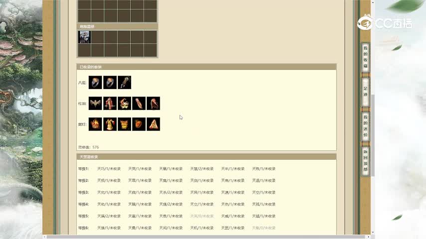
Task: Click the masked helmet icon in the 红泪 set
Action: pyautogui.click(x=124, y=104)
